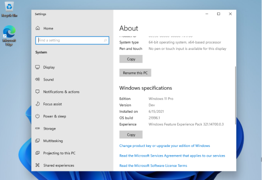Open Change product key or upgrade link
The height and width of the screenshot is (180, 262).
pyautogui.click(x=164, y=146)
